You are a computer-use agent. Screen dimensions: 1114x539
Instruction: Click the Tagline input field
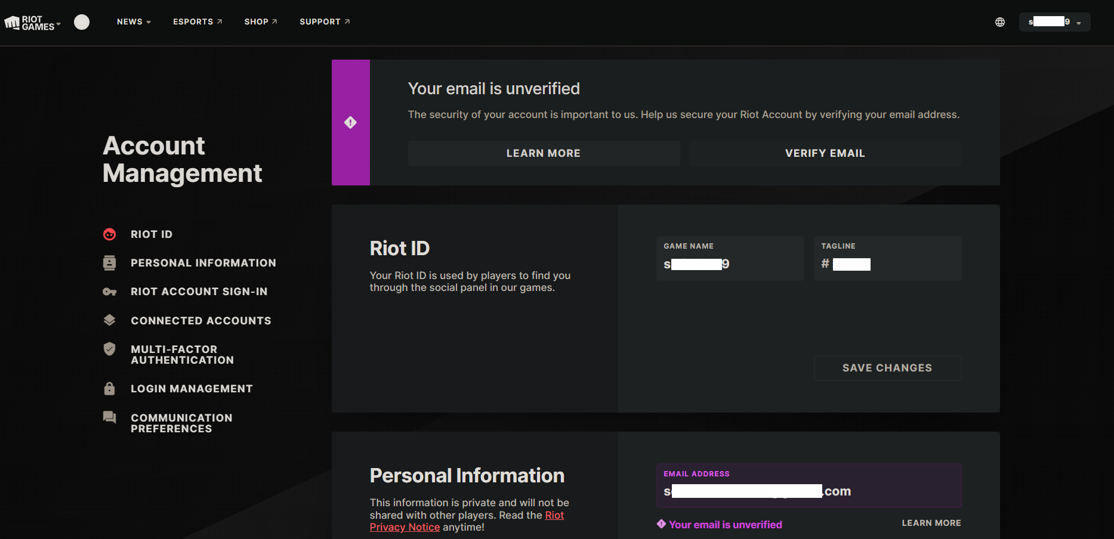click(x=887, y=258)
